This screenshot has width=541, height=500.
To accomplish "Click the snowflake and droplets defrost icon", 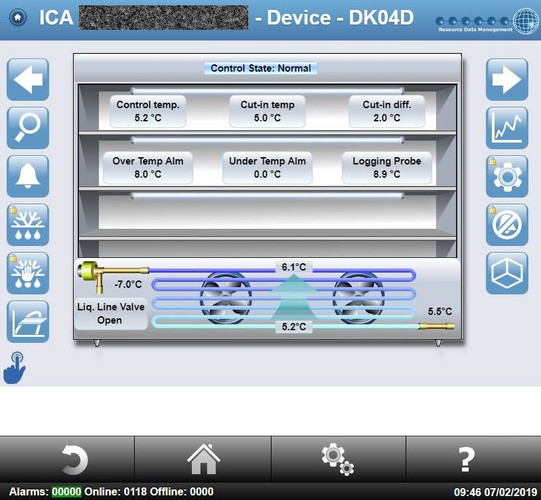I will tap(28, 225).
